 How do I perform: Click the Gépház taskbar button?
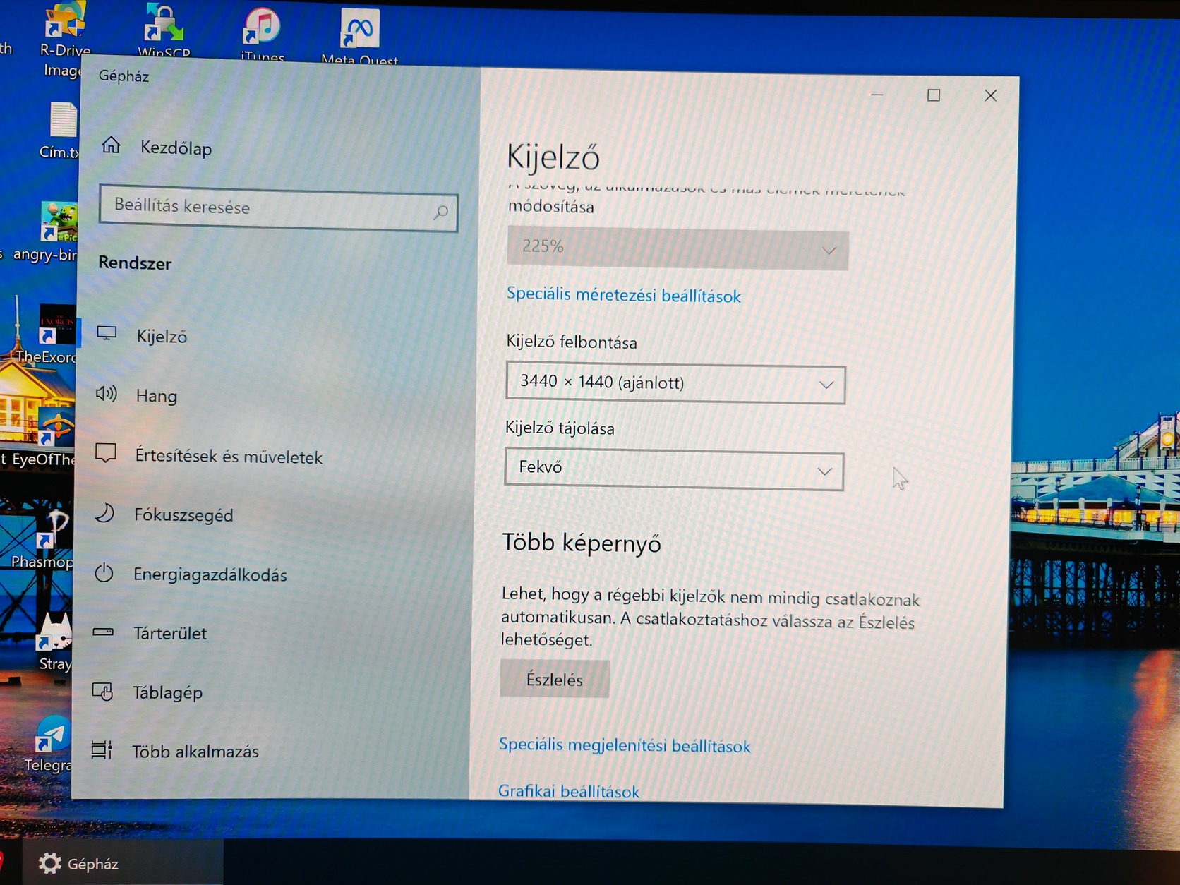point(78,862)
